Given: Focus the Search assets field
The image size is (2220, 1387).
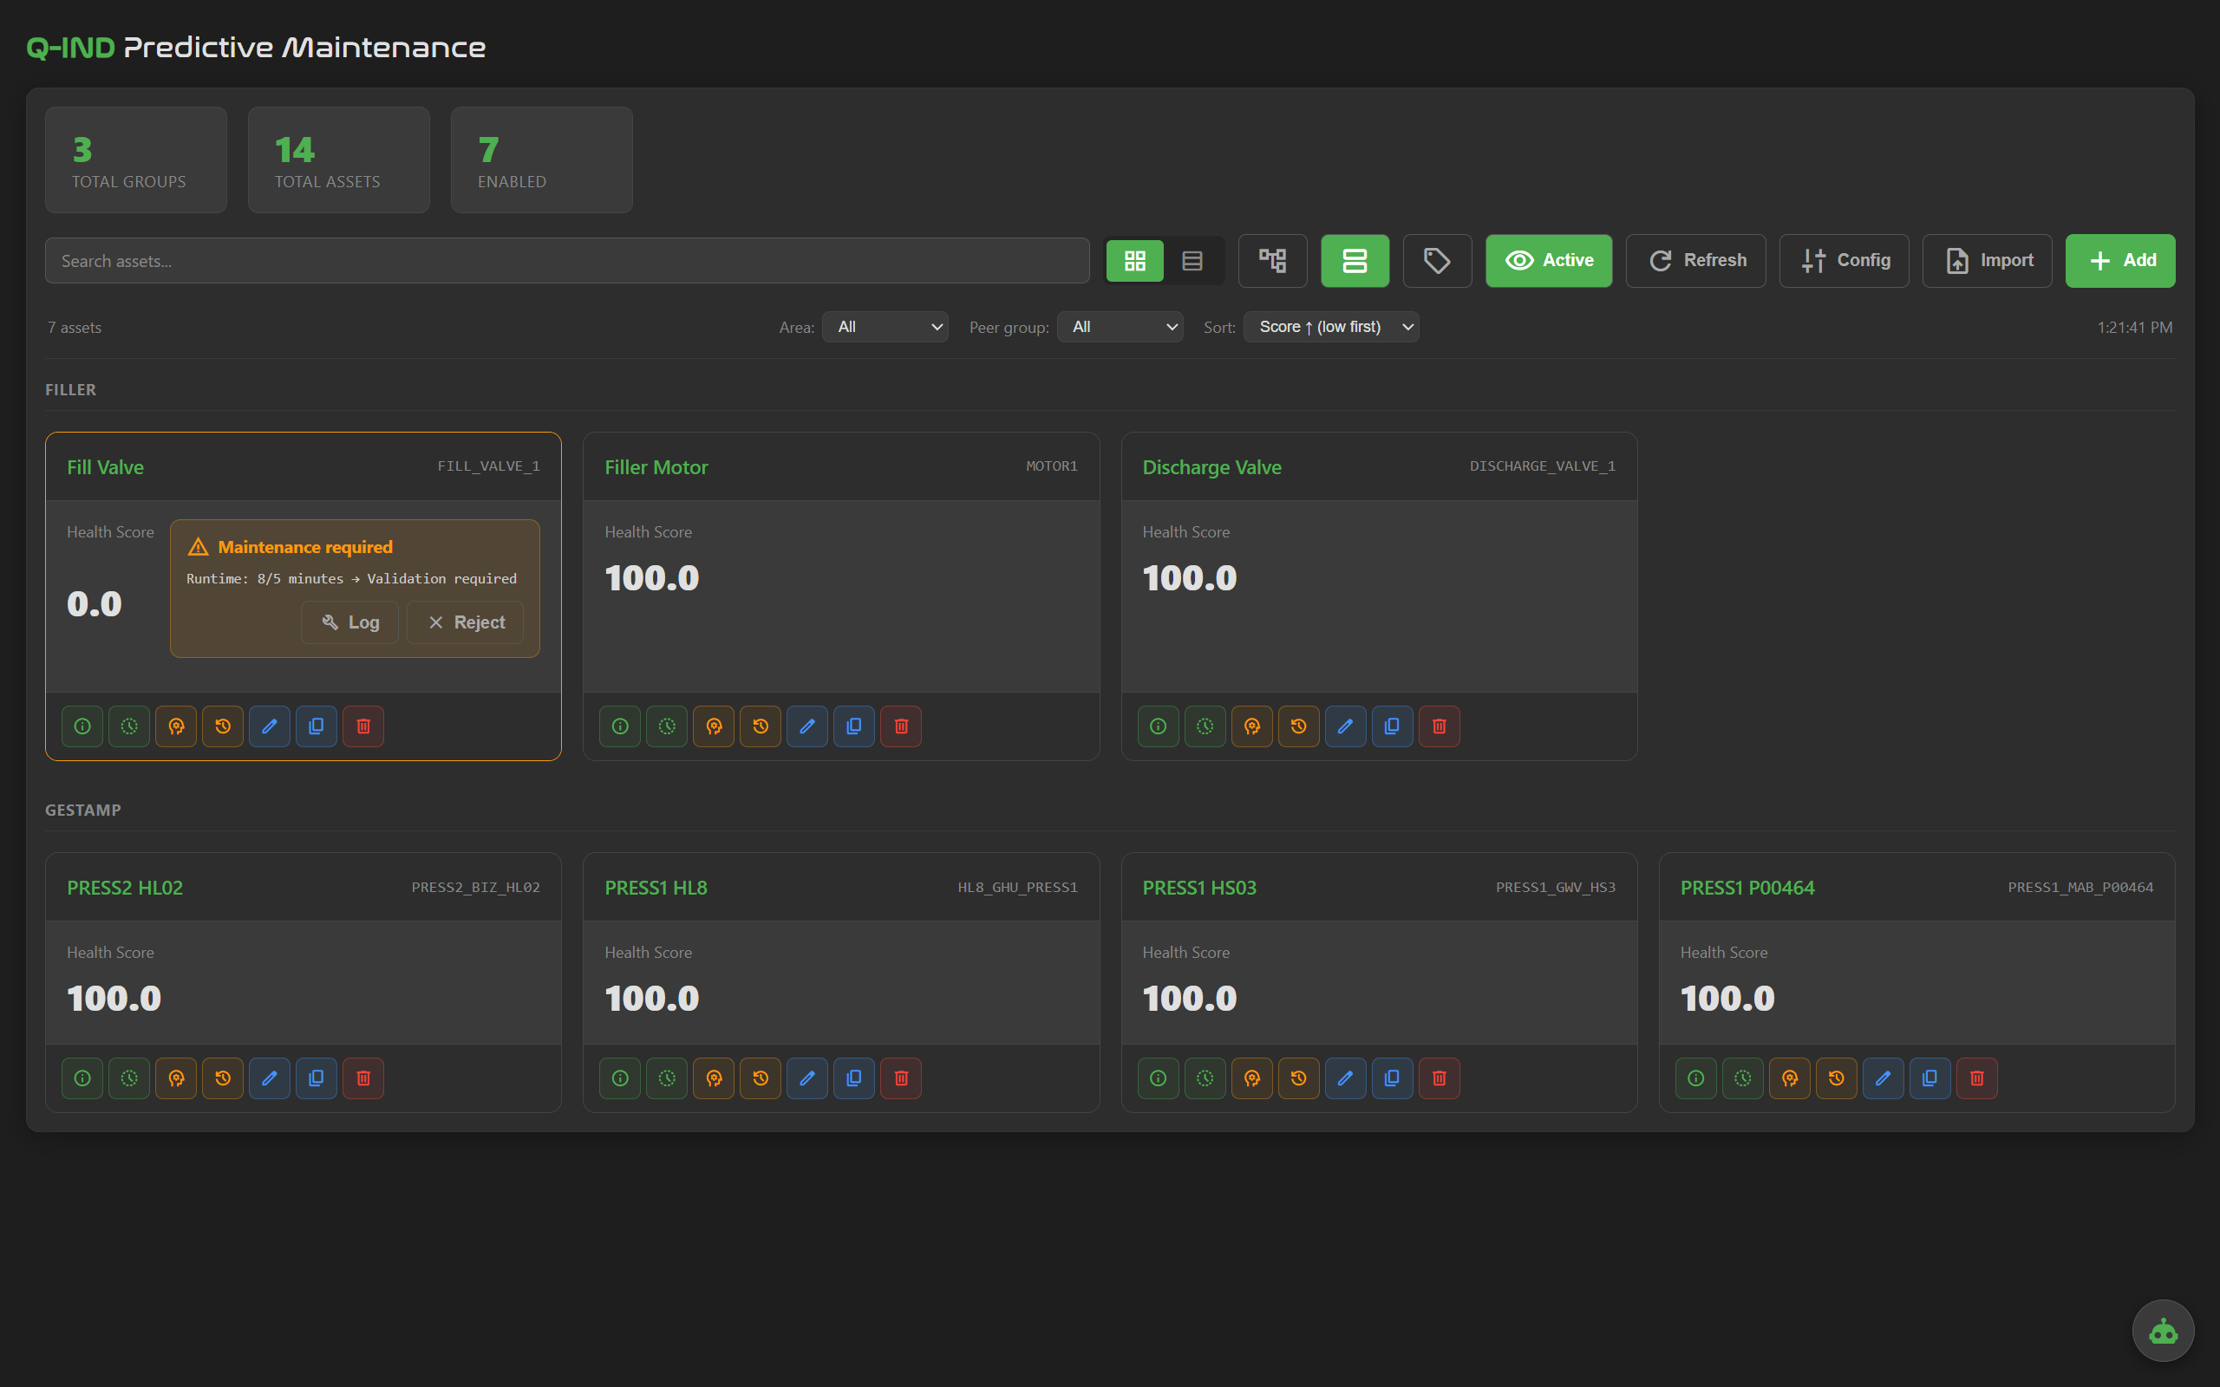Looking at the screenshot, I should (x=567, y=262).
